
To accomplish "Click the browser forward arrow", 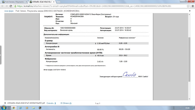I will 7,6.
